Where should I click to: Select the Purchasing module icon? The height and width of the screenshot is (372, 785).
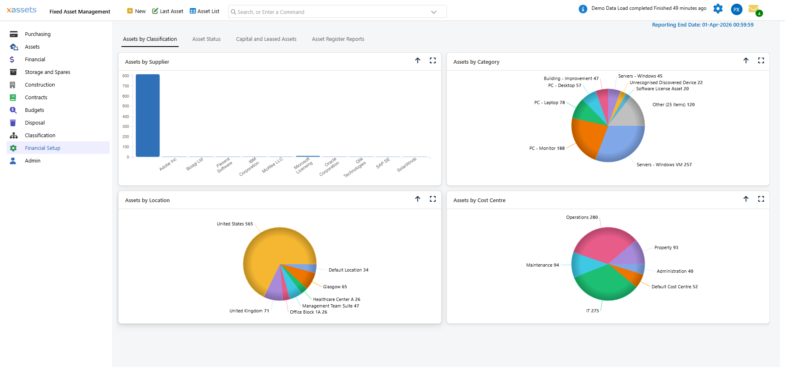(x=14, y=34)
